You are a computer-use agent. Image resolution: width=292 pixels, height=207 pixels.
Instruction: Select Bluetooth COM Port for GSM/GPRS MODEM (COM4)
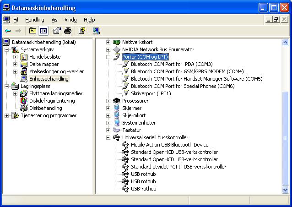pos(187,71)
